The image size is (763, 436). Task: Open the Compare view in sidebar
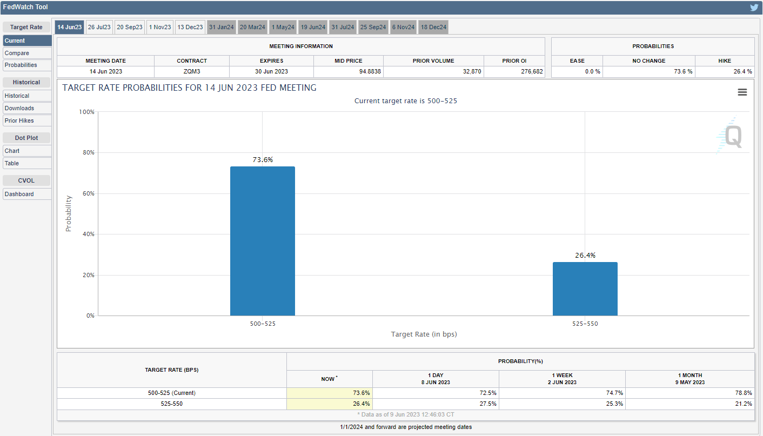[x=27, y=53]
